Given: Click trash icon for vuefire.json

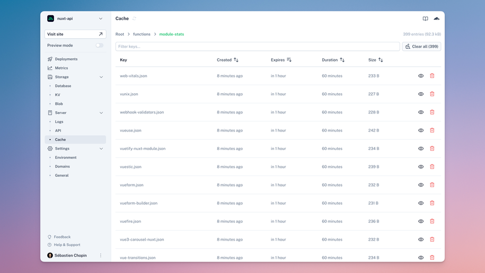Looking at the screenshot, I should point(432,221).
